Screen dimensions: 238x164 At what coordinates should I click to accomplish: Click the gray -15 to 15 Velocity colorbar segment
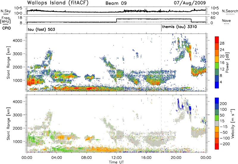point(217,123)
